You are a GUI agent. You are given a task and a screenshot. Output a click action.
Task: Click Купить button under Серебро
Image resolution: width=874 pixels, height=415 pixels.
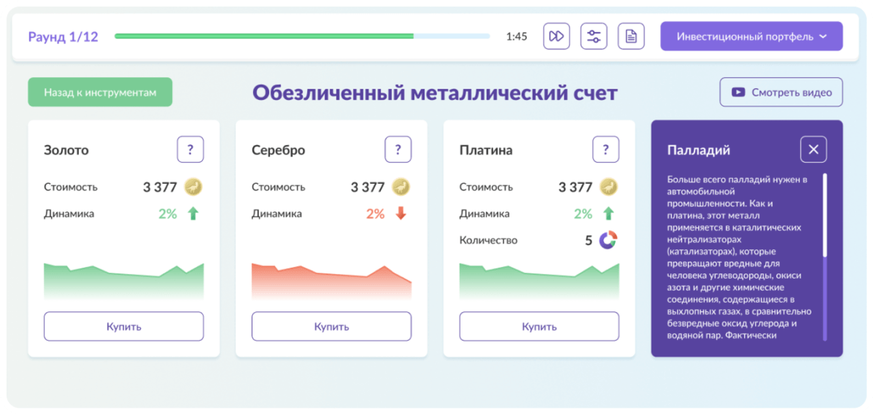click(x=331, y=326)
